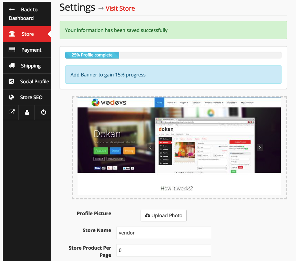The image size is (296, 261).
Task: Open Dokan dropdown in banner navigation
Action: coord(196,103)
